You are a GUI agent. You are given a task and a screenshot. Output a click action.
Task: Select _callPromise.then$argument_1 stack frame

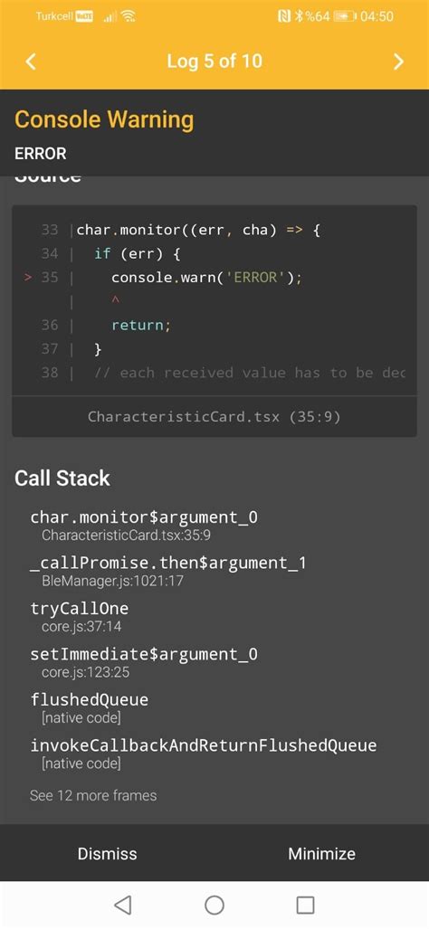click(168, 571)
